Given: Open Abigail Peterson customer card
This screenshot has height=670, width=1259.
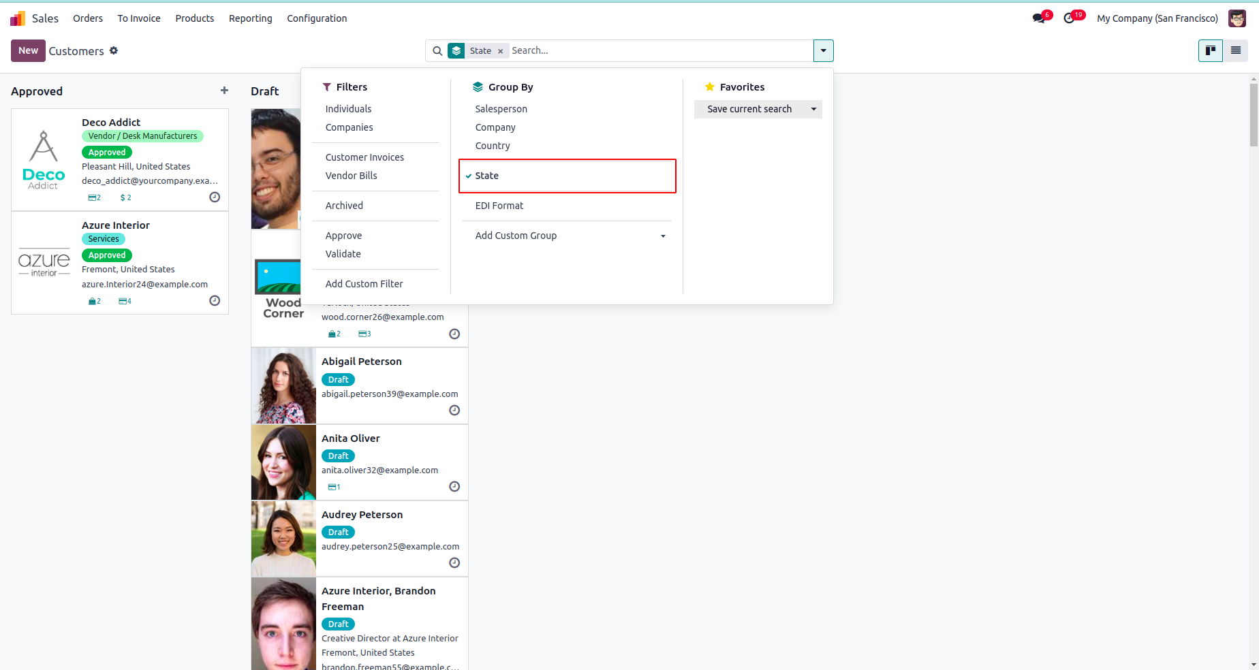Looking at the screenshot, I should 360,385.
